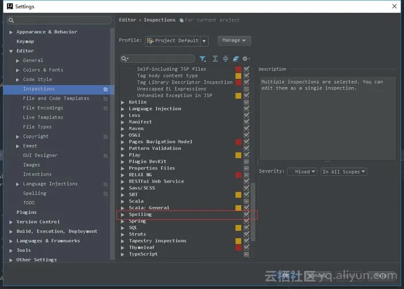This screenshot has width=404, height=289.
Task: Click project icon beside File Encodings
Action: tap(106, 108)
